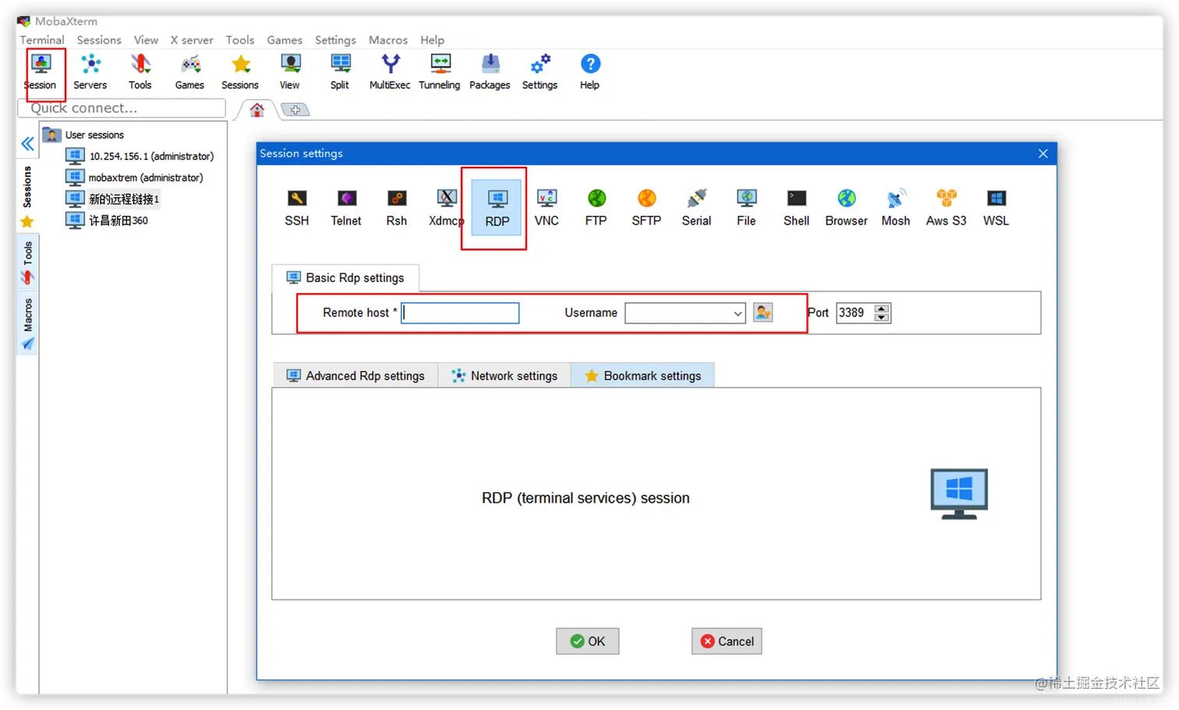Launch the MultiExec toolbar icon

(390, 72)
